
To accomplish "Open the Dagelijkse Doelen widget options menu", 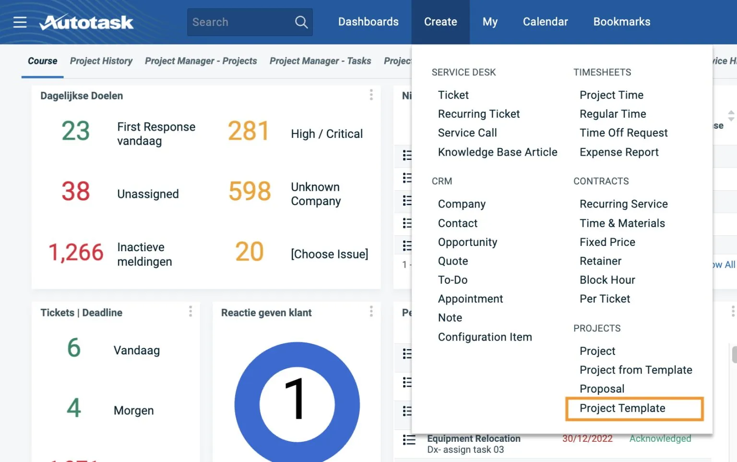I will [x=371, y=95].
